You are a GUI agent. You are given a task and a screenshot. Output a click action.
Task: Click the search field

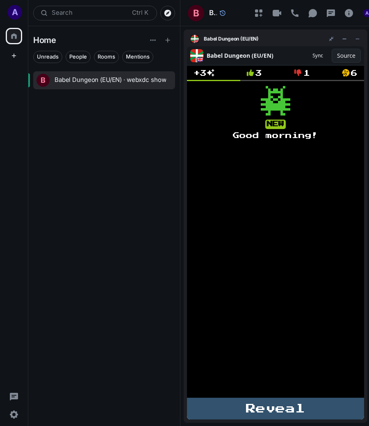pos(95,13)
